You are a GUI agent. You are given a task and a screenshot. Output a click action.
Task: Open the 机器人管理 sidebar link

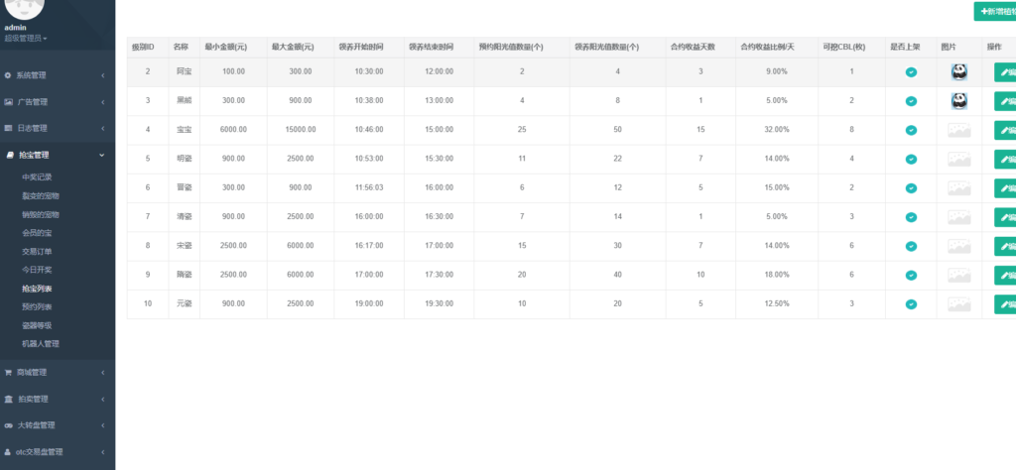[41, 344]
